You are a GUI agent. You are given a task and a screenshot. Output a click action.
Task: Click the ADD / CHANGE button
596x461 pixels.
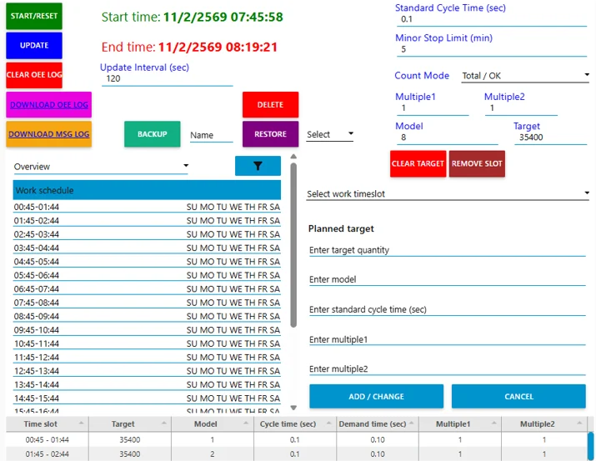376,397
